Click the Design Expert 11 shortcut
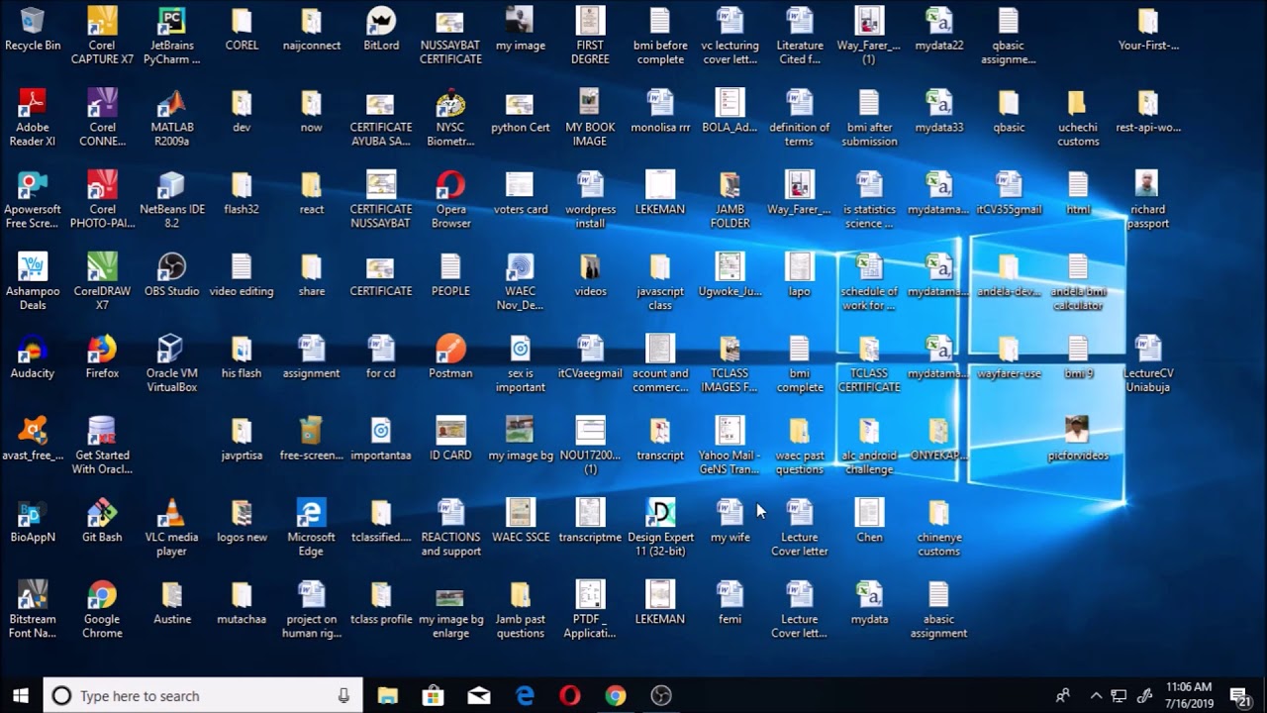 pyautogui.click(x=660, y=529)
